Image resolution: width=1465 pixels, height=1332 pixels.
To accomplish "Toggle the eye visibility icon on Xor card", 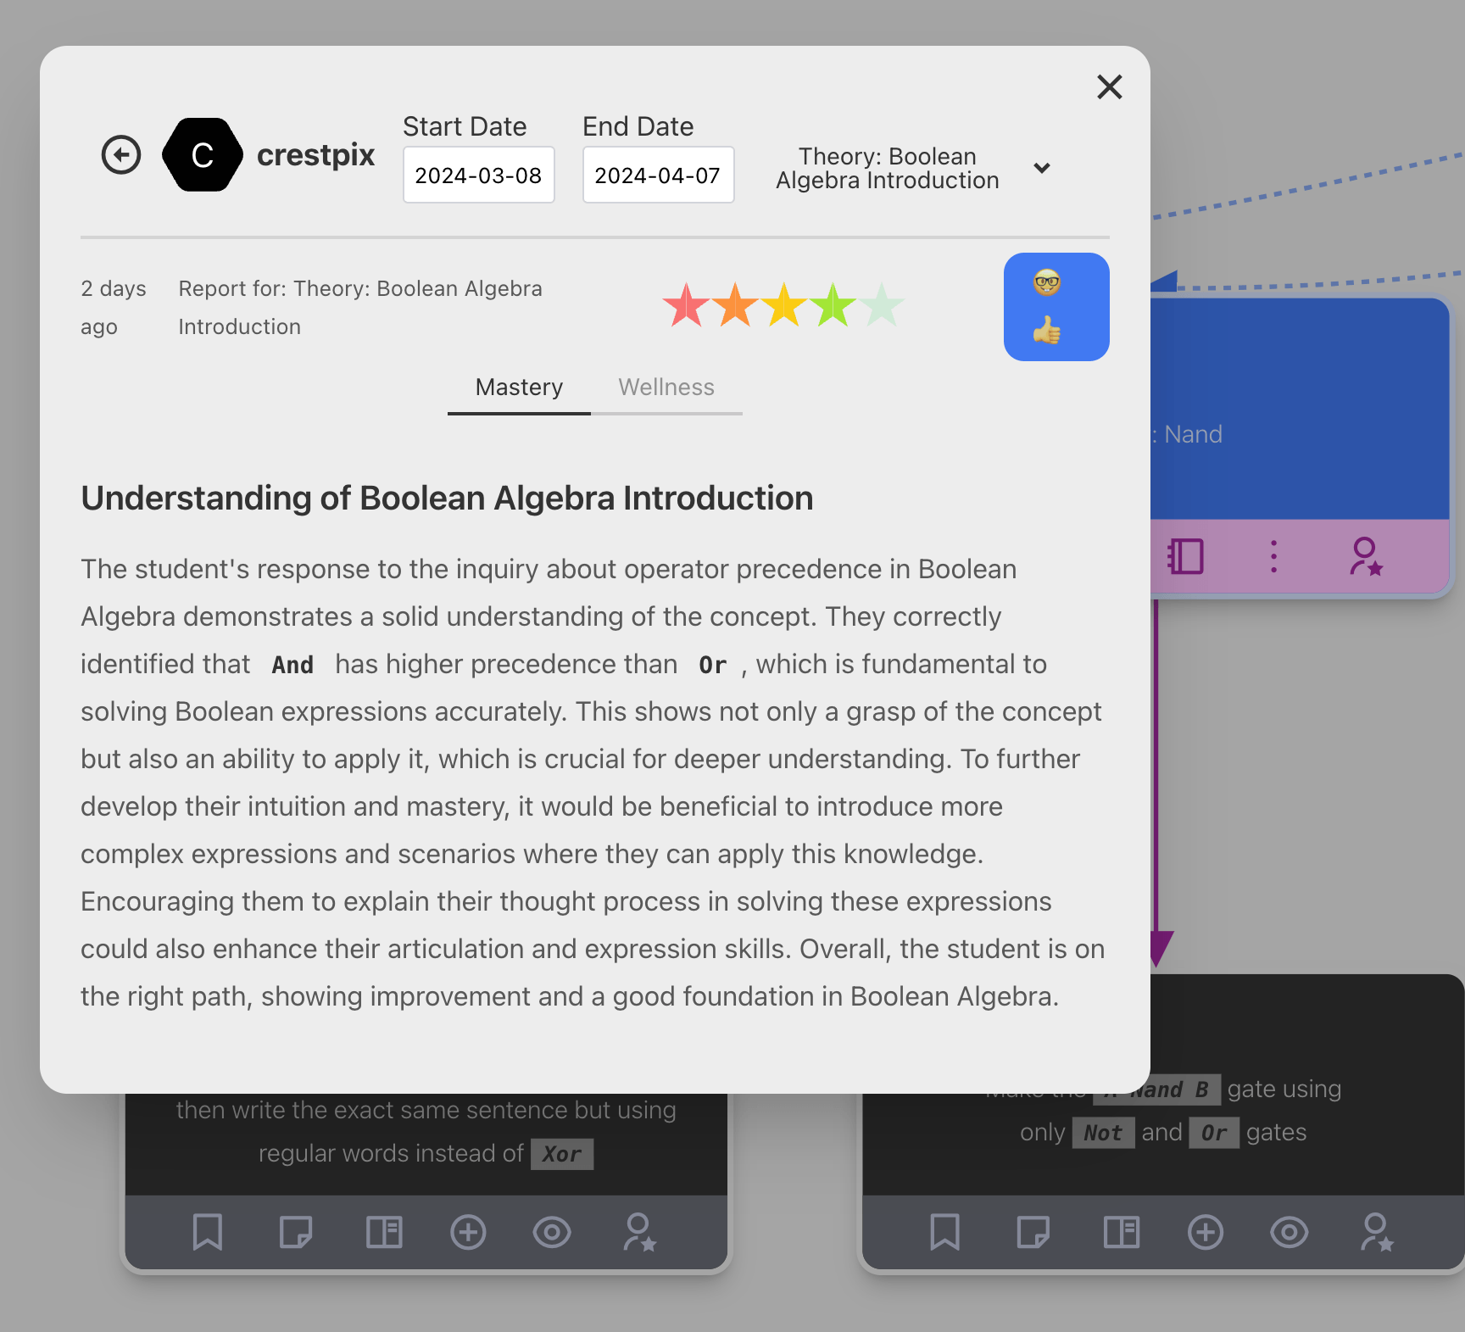I will click(x=552, y=1232).
